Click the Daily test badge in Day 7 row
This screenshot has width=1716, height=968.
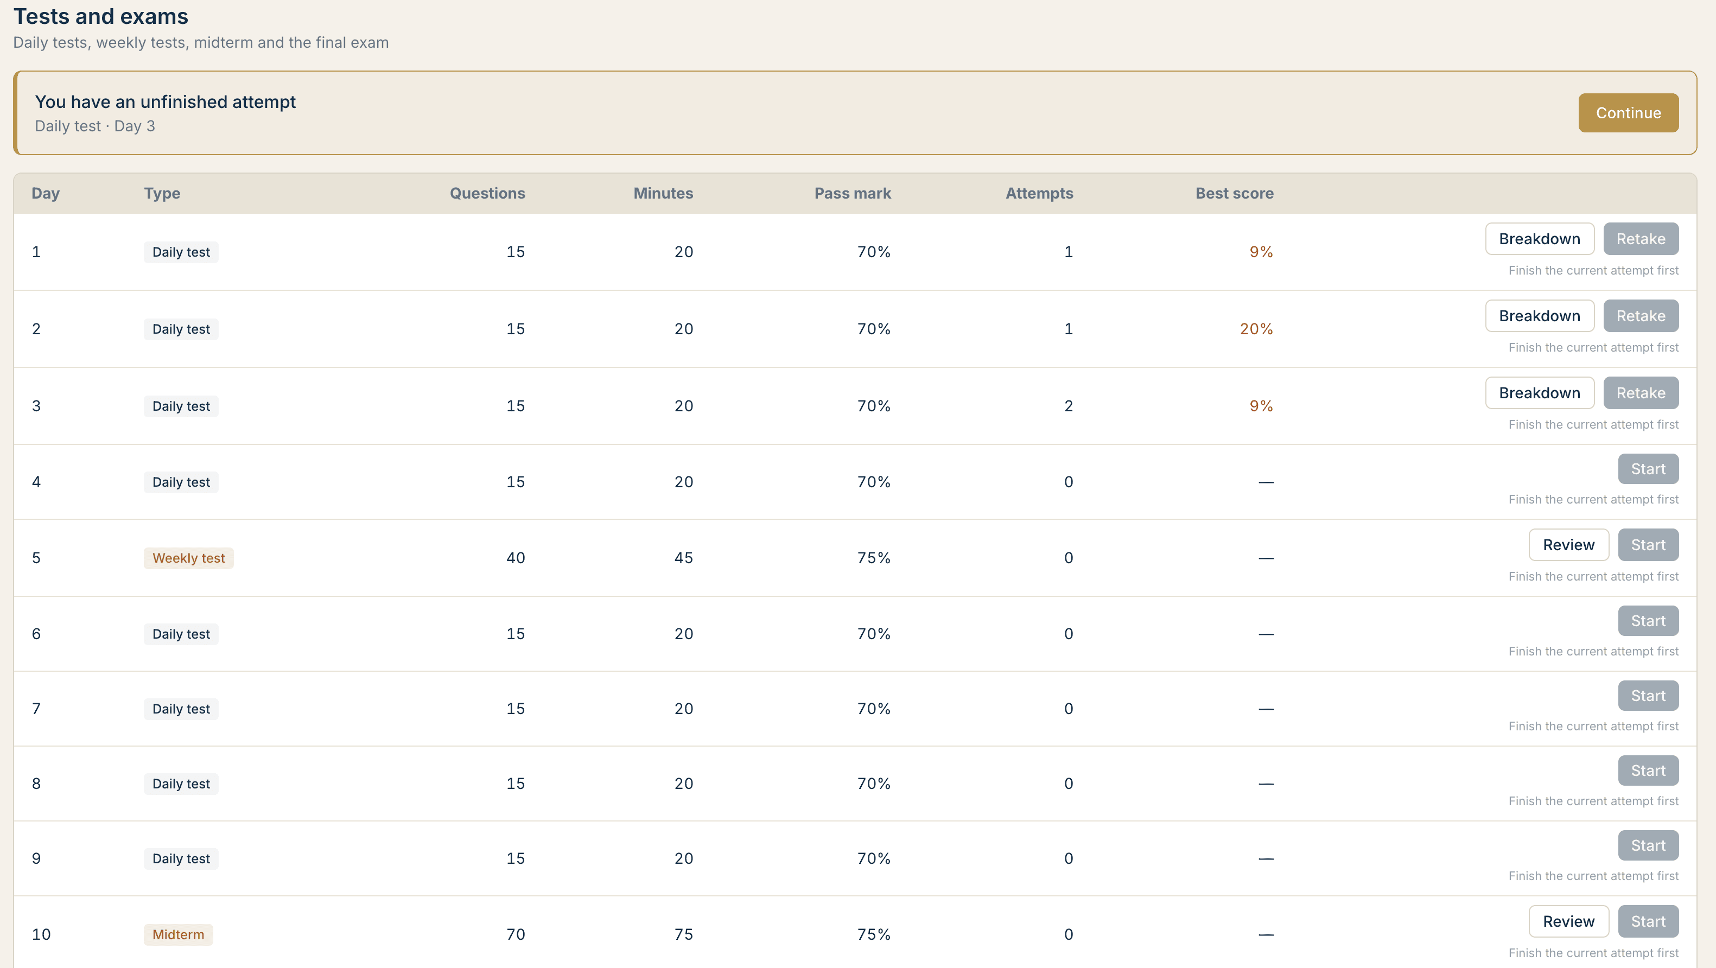click(x=181, y=709)
